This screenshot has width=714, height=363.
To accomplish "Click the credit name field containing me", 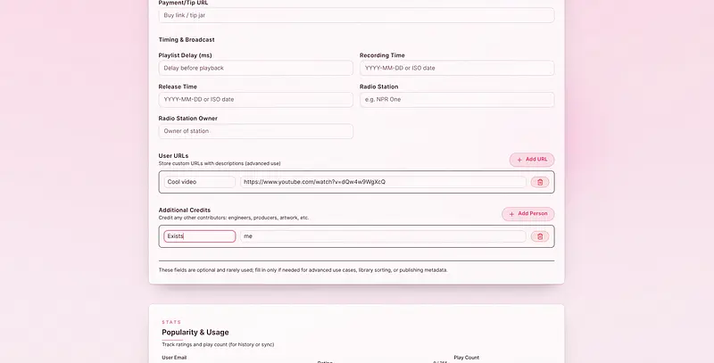I will point(383,236).
